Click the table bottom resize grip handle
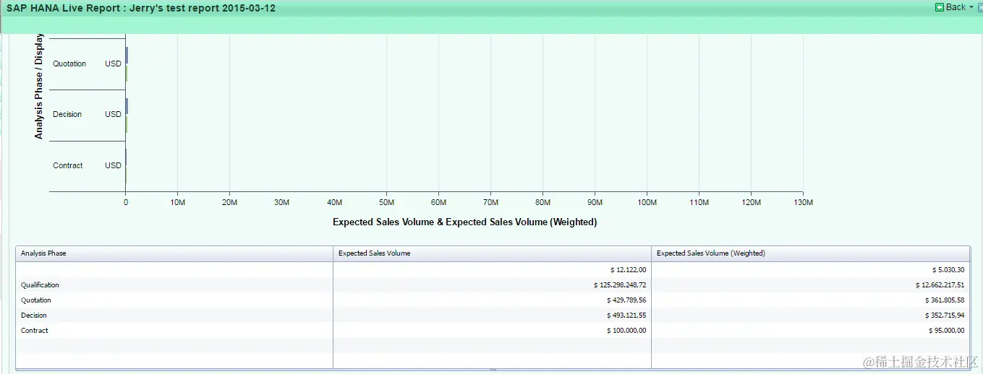Screen dimensions: 983x374 (x=493, y=370)
